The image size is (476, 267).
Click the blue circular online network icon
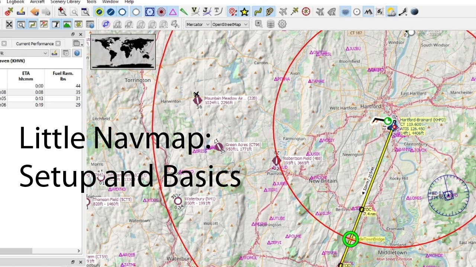pos(106,24)
